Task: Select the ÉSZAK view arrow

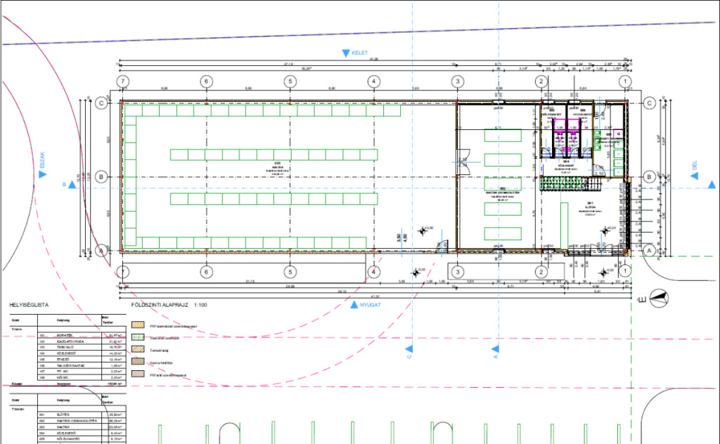Action: [42, 176]
